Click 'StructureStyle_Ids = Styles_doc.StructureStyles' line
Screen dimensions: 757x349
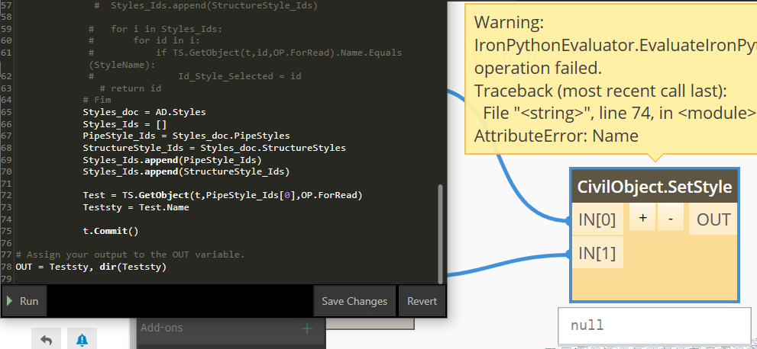(x=214, y=148)
